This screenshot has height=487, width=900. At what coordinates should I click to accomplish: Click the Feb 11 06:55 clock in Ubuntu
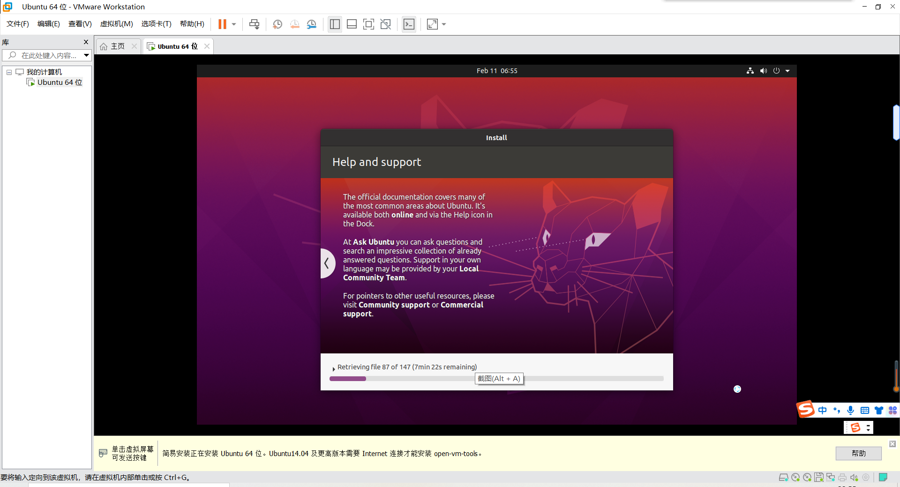click(497, 71)
